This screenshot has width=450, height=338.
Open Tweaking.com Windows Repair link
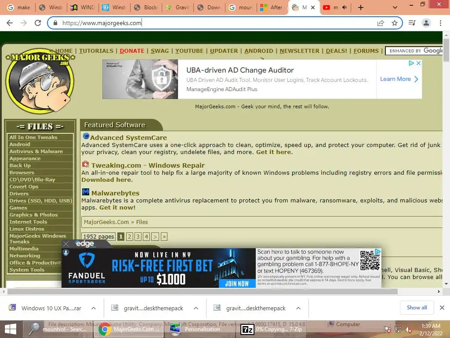click(x=148, y=165)
